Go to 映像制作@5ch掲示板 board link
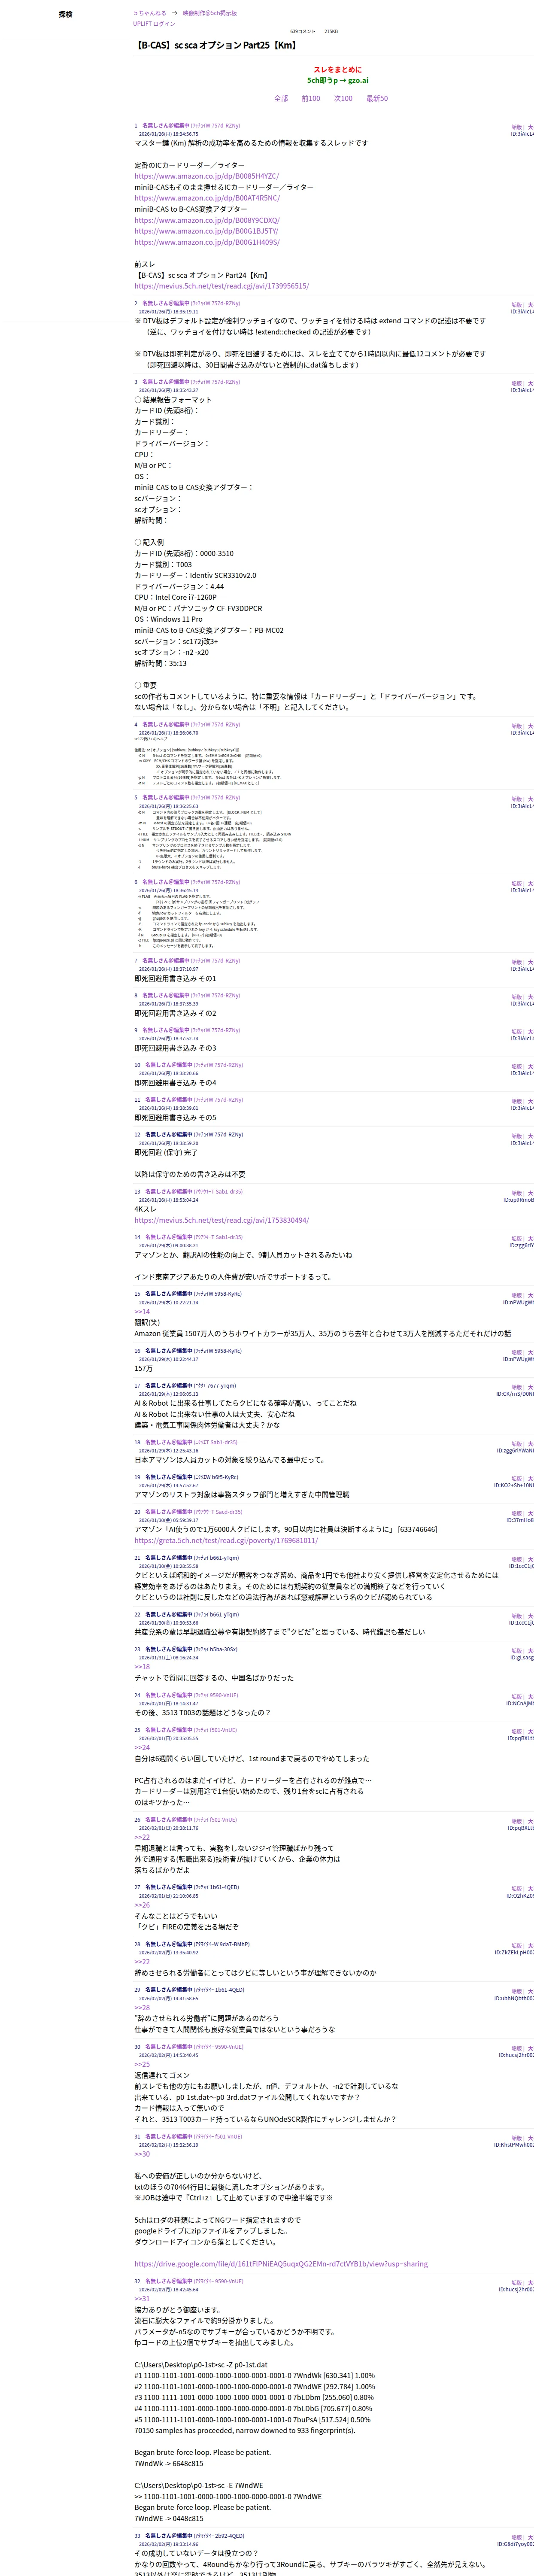Image resolution: width=534 pixels, height=2576 pixels. tap(210, 13)
